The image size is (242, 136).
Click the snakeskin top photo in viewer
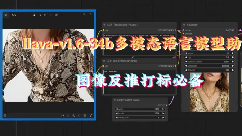(48, 65)
